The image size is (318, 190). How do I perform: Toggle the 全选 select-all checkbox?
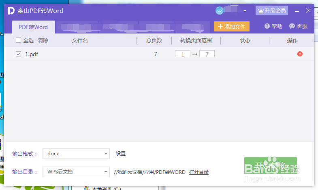[19, 40]
